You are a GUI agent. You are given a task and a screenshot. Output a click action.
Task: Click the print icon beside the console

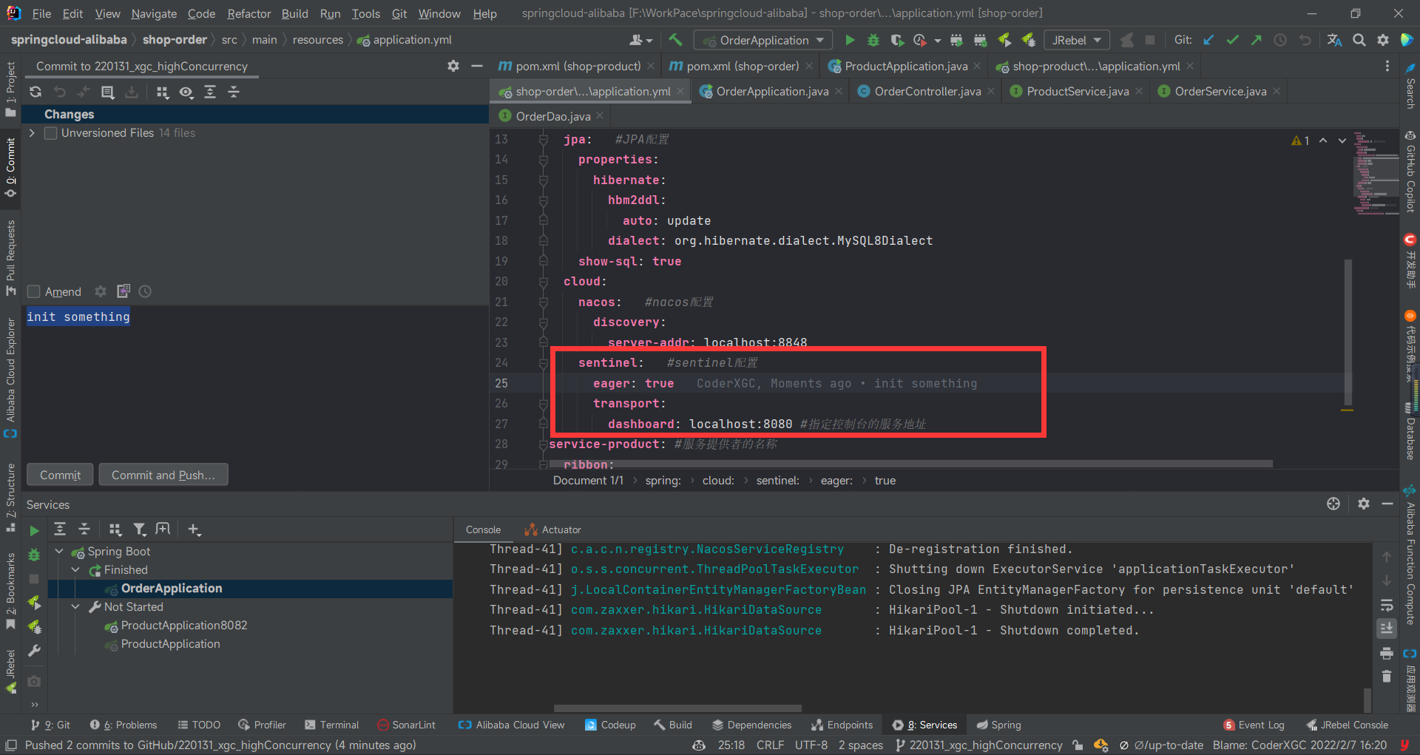tap(1387, 653)
